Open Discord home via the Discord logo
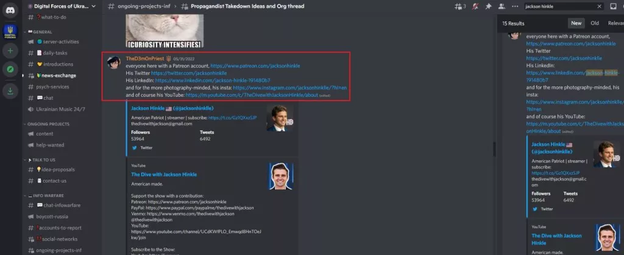The width and height of the screenshot is (624, 255). (10, 10)
